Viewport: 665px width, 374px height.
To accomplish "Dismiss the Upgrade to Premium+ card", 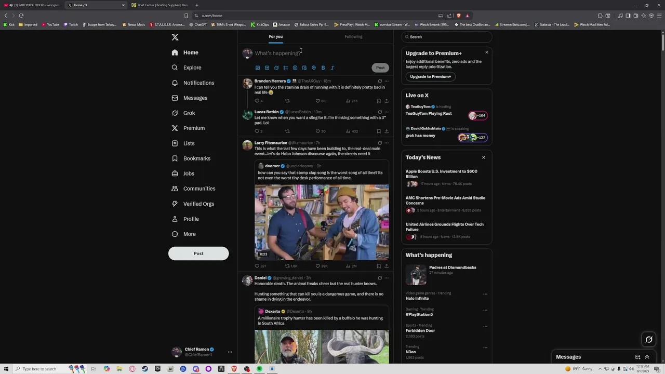I will 487,52.
